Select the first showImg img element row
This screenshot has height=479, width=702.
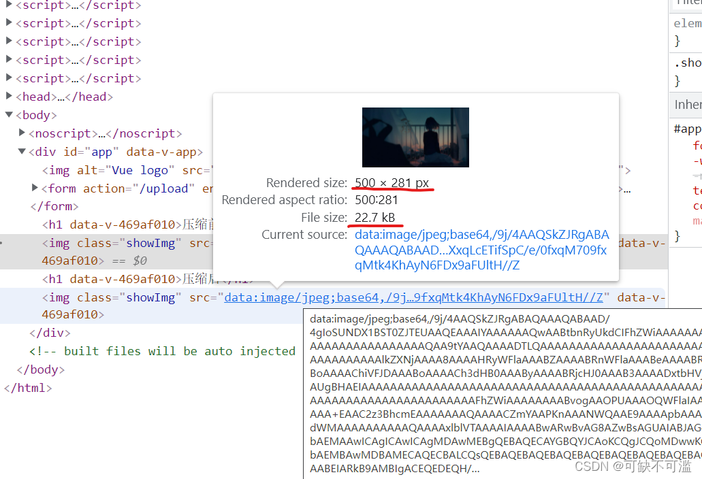point(334,252)
